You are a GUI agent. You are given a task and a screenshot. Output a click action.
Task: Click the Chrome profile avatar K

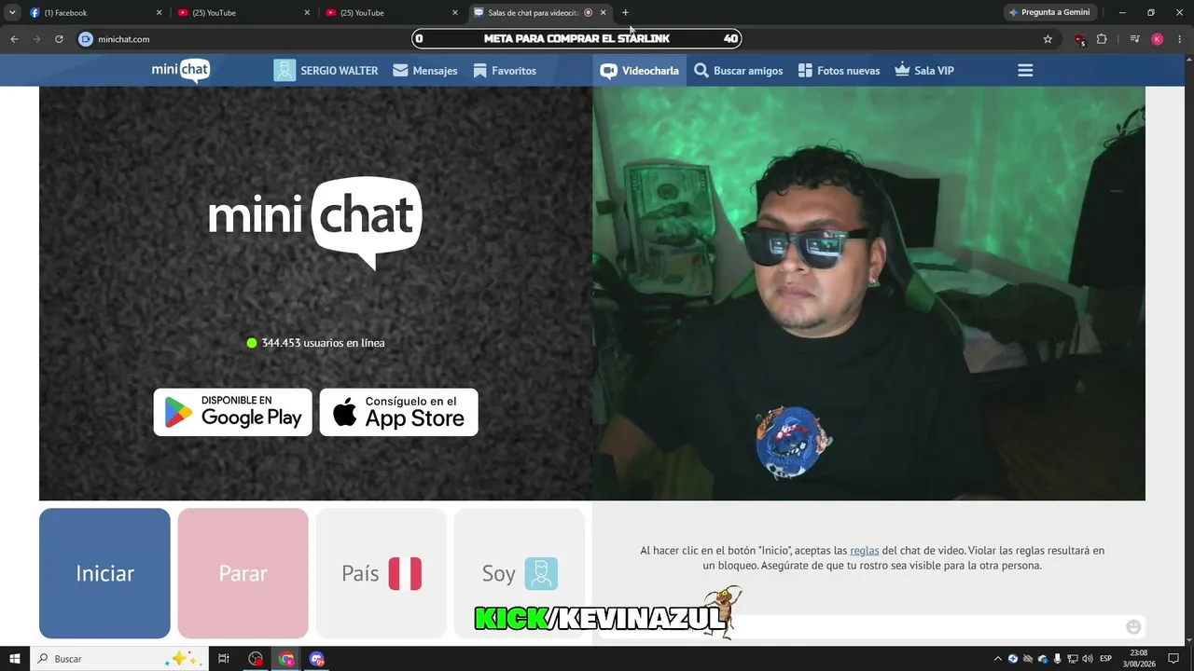click(1157, 39)
